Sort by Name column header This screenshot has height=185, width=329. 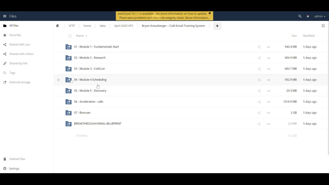(80, 36)
